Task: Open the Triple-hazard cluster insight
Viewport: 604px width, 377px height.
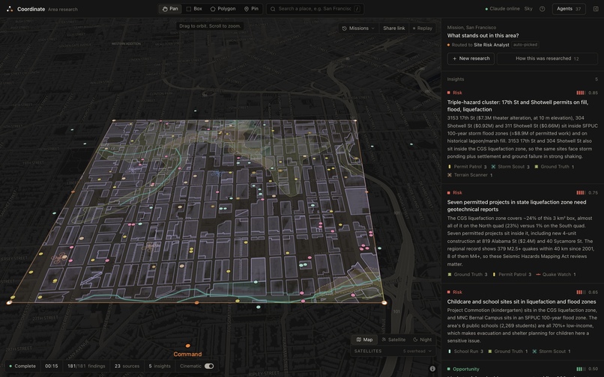Action: (x=518, y=105)
